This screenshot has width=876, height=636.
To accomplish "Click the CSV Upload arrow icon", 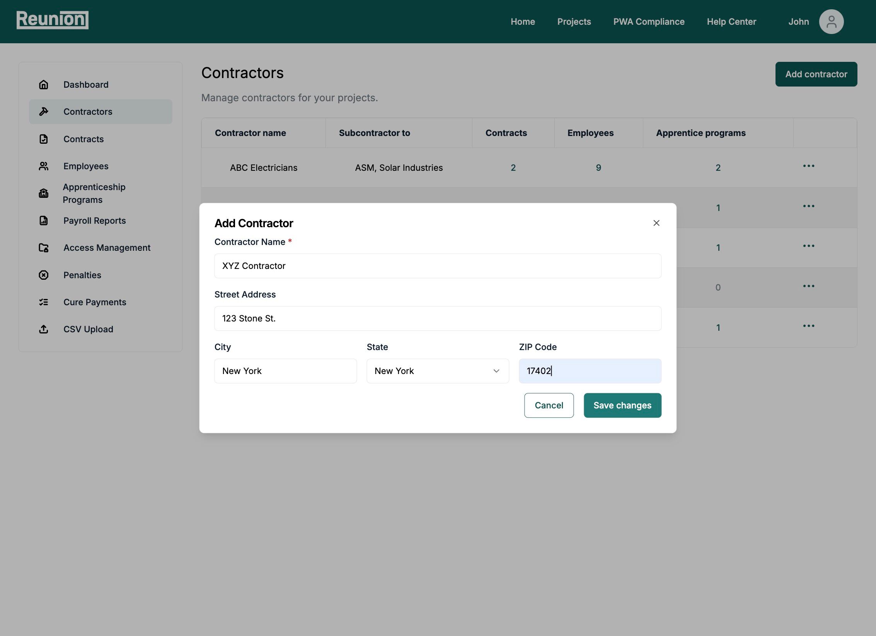I will click(44, 329).
